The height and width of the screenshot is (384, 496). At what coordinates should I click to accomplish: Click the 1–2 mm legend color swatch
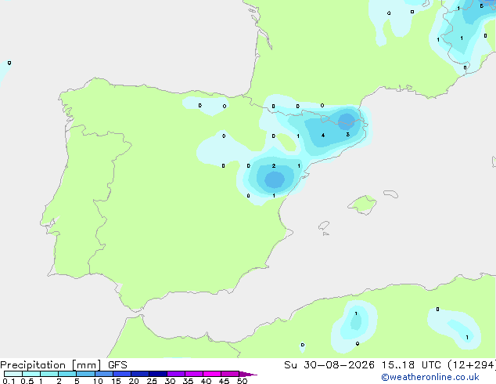tap(49, 374)
